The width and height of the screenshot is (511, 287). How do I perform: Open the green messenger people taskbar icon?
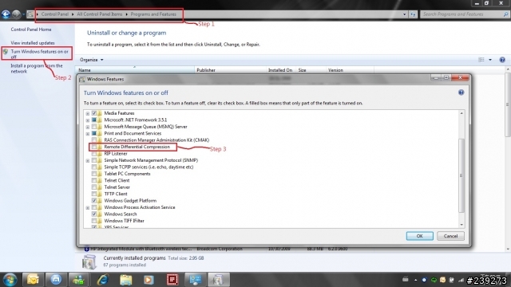tap(79, 280)
